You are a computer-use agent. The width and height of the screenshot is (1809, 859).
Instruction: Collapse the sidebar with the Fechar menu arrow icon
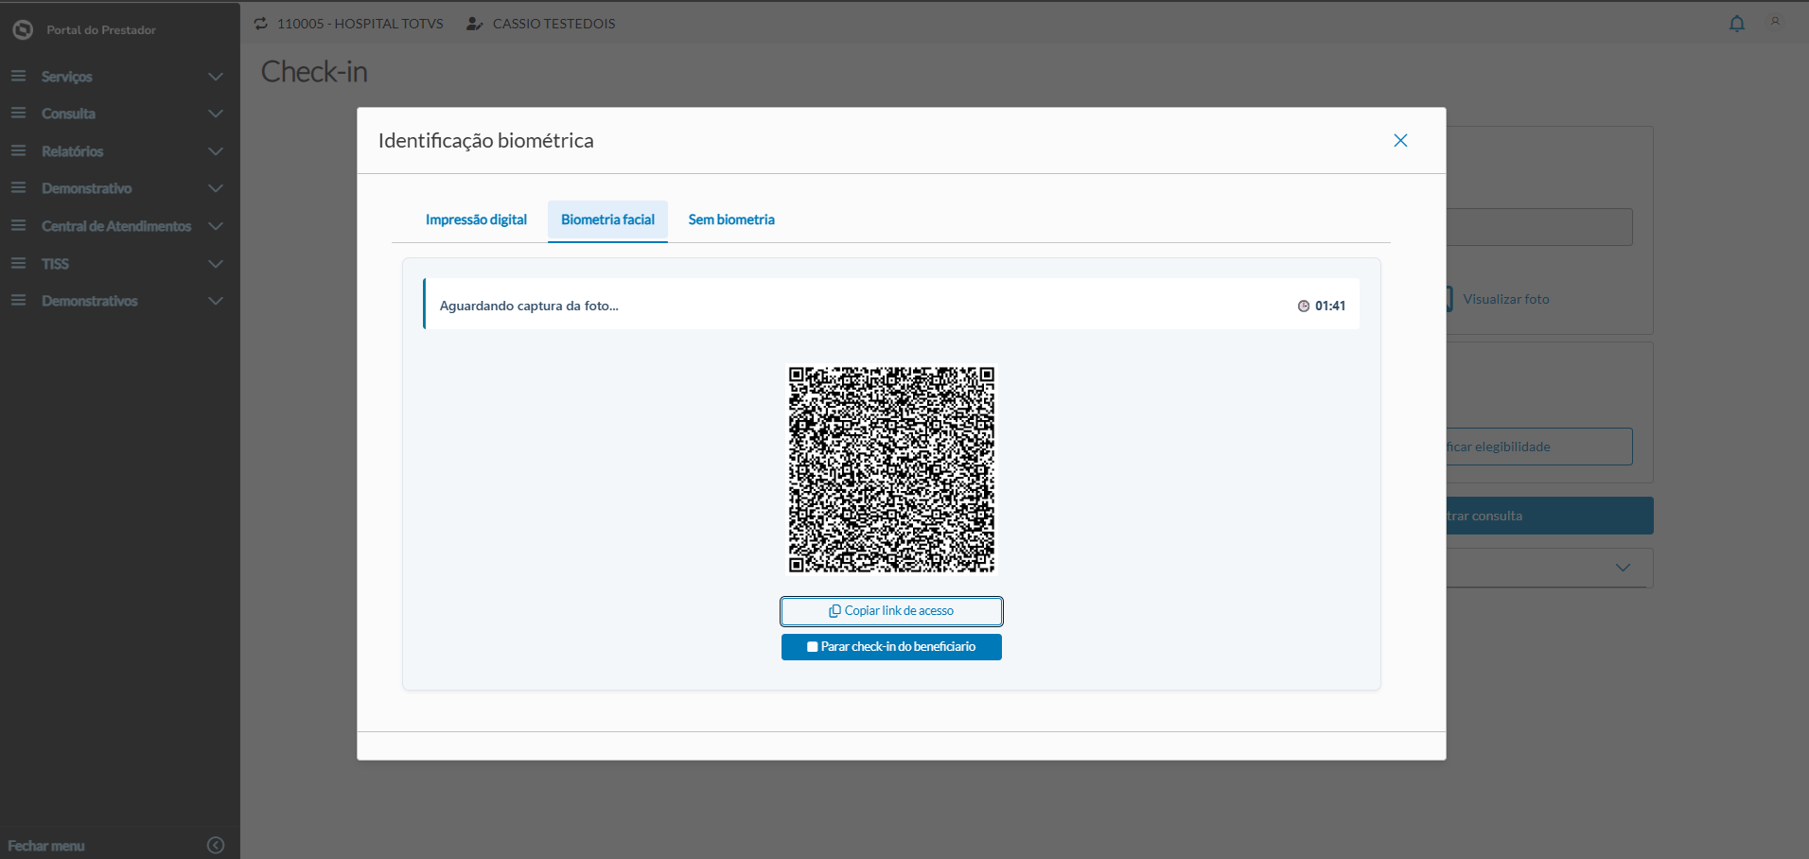click(216, 845)
